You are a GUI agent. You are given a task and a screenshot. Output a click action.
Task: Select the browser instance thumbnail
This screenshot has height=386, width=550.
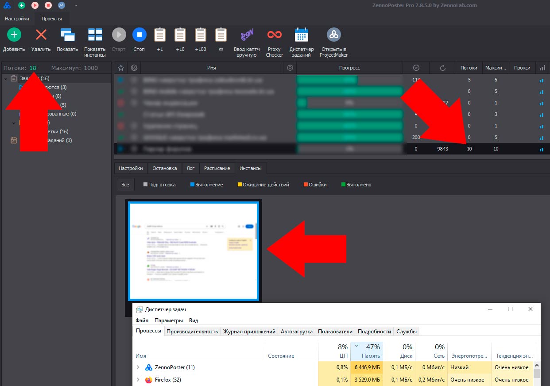pos(193,251)
